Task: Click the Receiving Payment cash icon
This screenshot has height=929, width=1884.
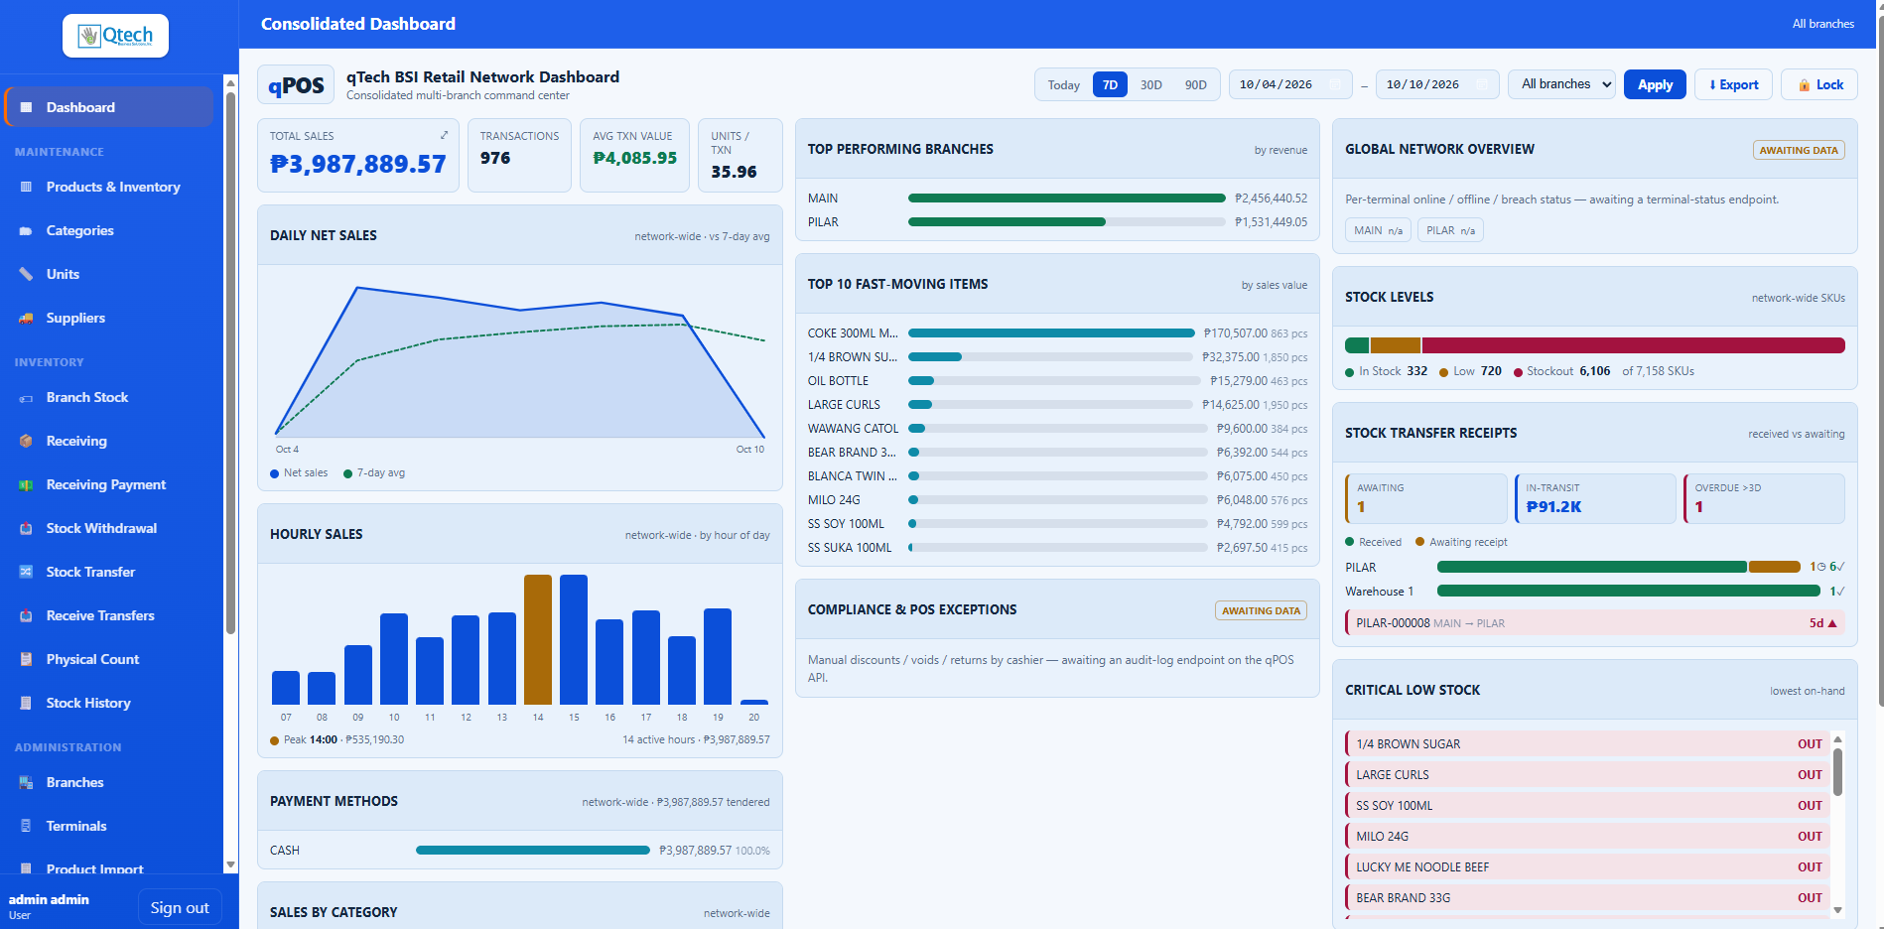Action: (26, 484)
